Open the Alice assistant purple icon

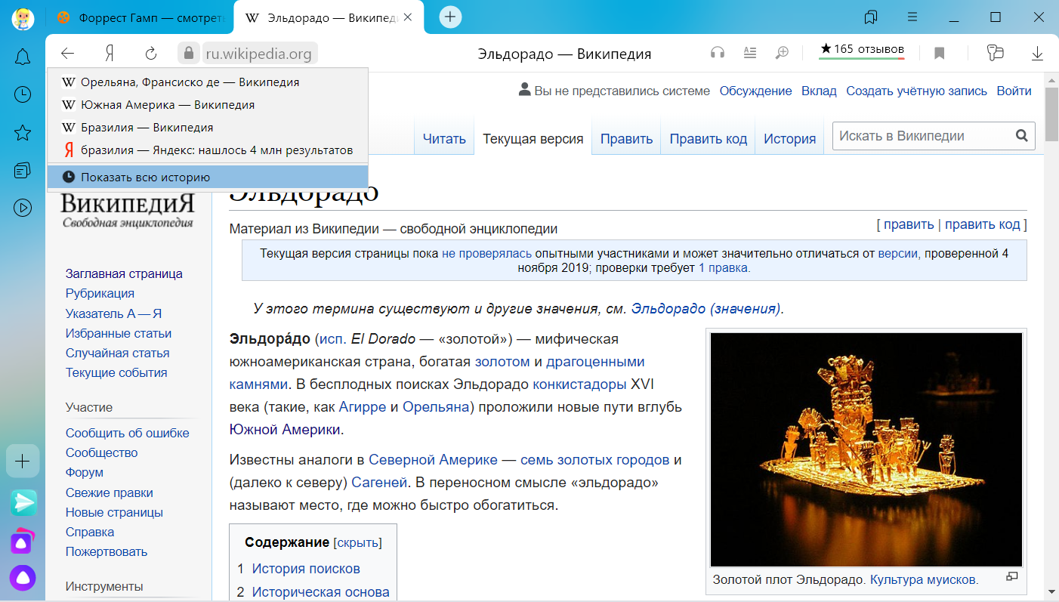pyautogui.click(x=23, y=578)
